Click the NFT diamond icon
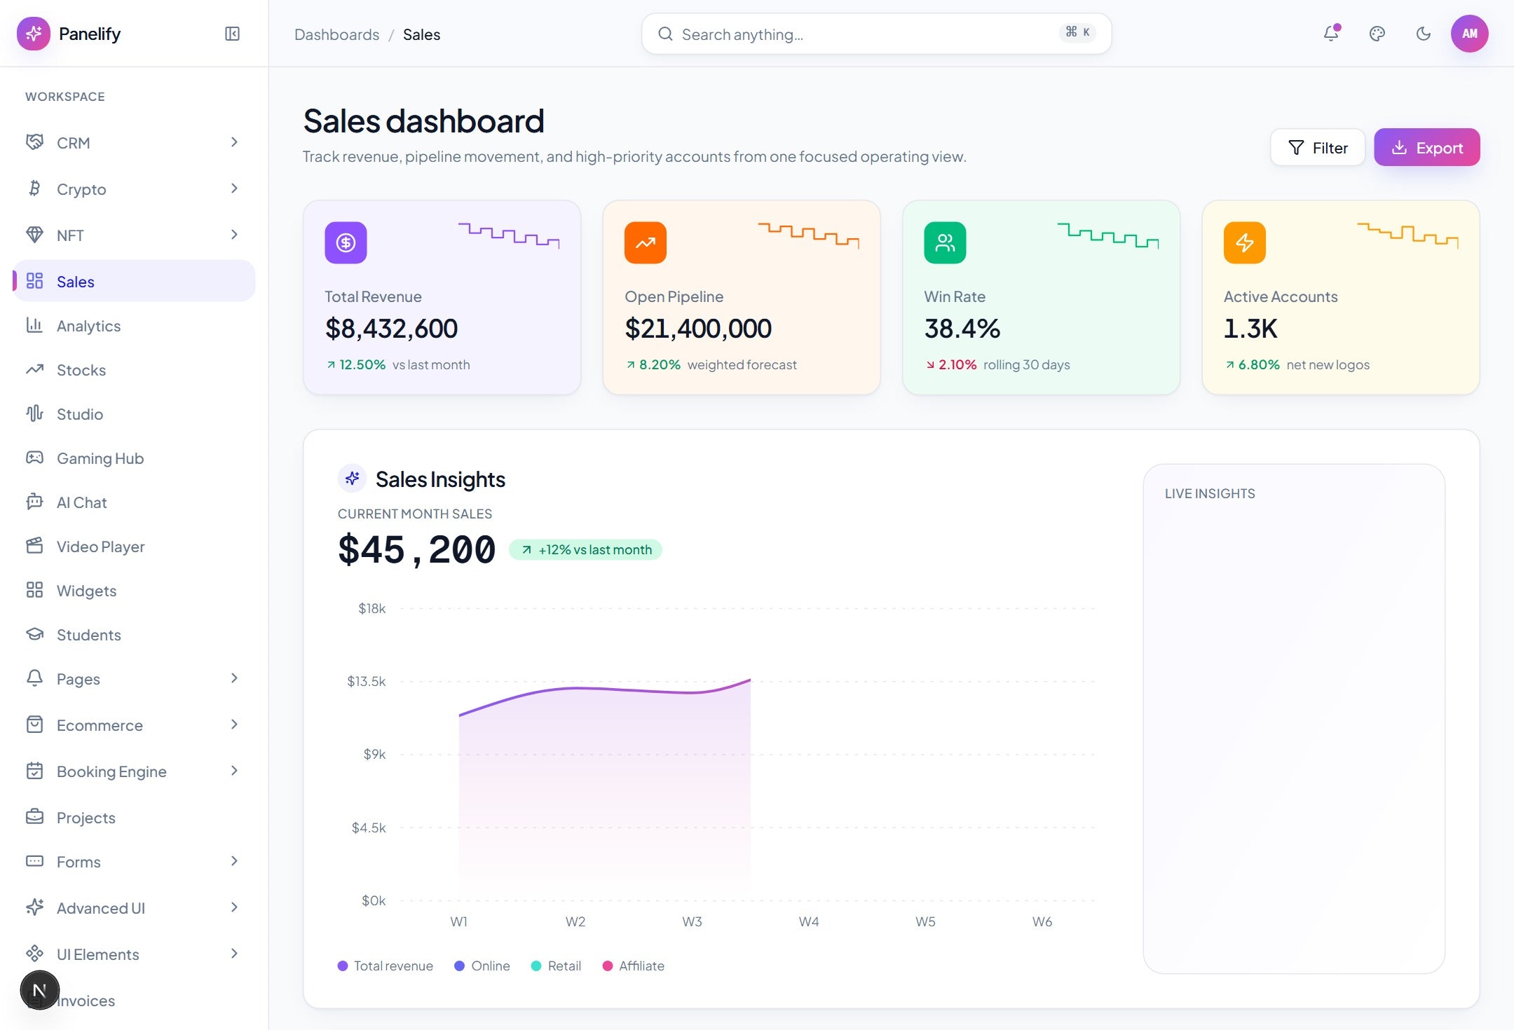Screen dimensions: 1514x1030 coord(34,235)
